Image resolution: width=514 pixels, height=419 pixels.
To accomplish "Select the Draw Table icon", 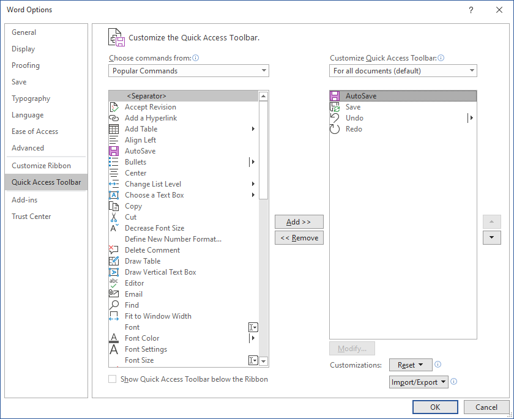I will click(x=114, y=261).
